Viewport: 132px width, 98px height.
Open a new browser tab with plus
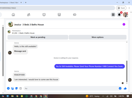(26, 3)
